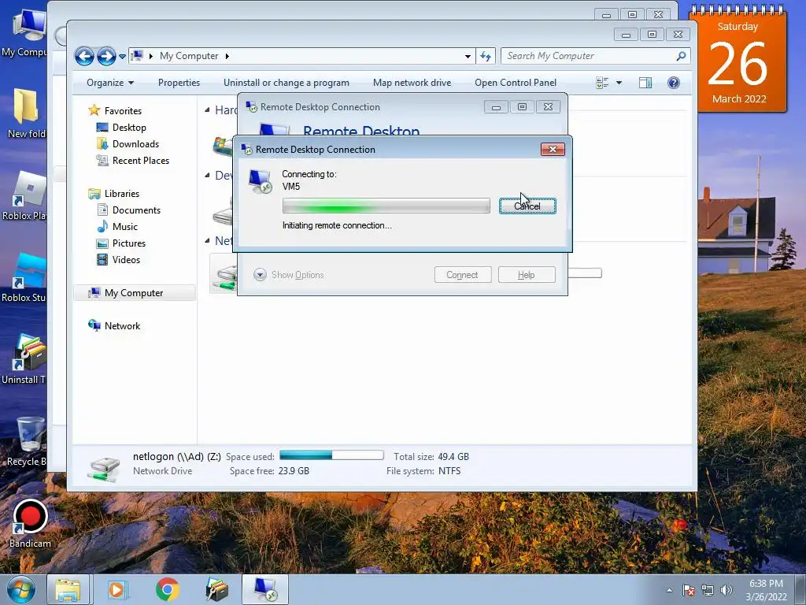Open Windows Media Player from taskbar
Screen dimensions: 806x605
(116, 589)
